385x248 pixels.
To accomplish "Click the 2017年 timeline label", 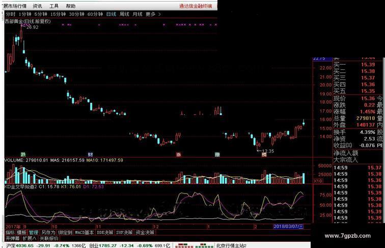I will tap(13, 227).
